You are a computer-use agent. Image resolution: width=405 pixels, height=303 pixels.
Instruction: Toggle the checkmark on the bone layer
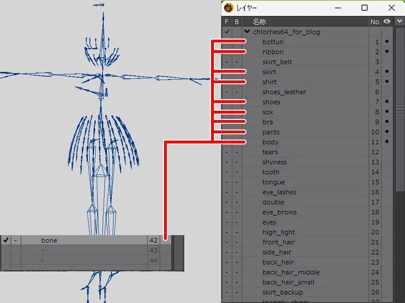tap(6, 240)
